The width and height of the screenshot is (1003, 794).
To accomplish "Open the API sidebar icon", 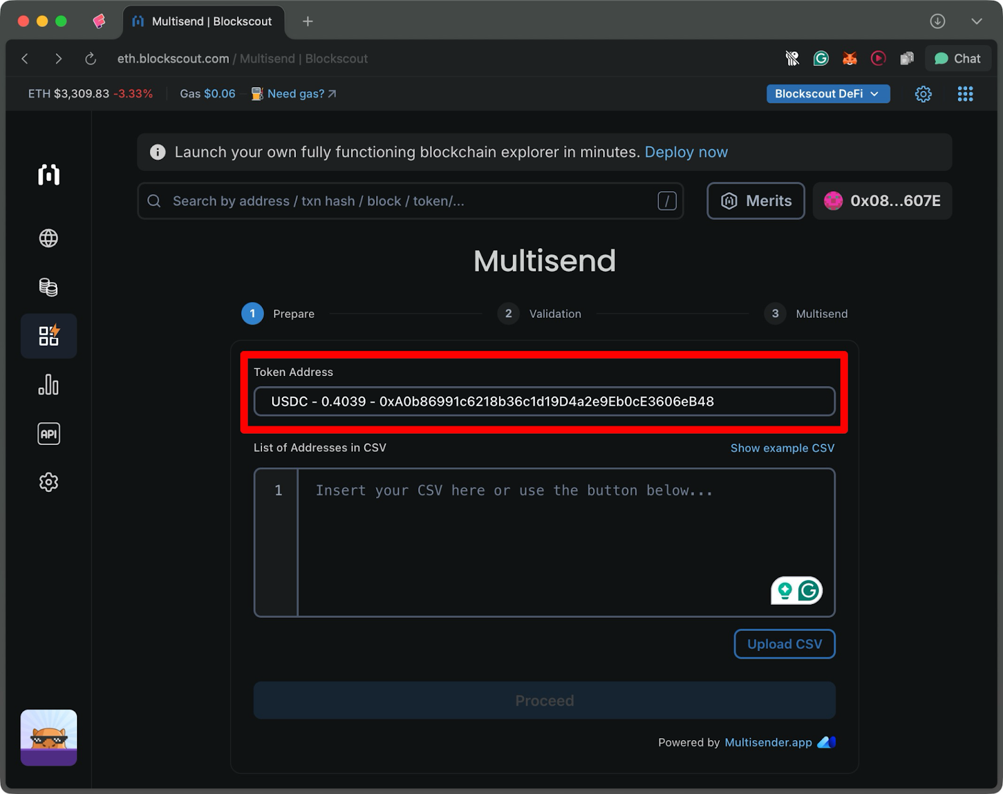I will 48,433.
